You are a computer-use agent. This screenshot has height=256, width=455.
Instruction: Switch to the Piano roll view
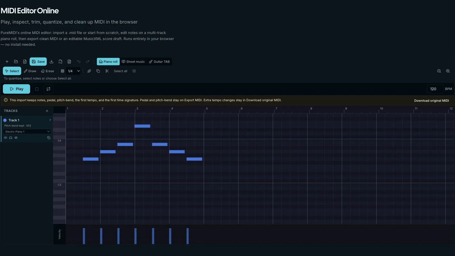coord(108,61)
